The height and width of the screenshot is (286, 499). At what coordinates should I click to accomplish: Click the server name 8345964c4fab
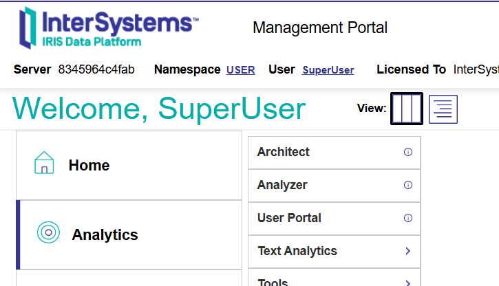click(96, 69)
